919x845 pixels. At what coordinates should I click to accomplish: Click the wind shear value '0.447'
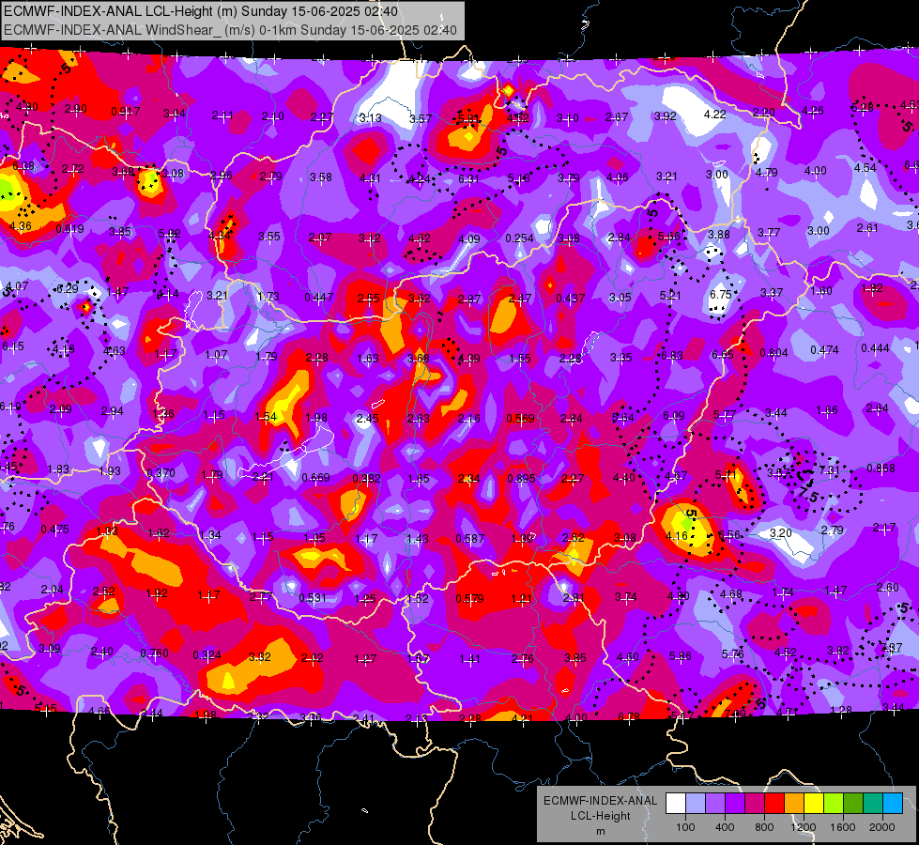coord(319,298)
